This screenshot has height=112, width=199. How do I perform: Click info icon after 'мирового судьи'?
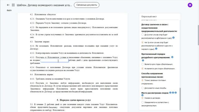156,49
